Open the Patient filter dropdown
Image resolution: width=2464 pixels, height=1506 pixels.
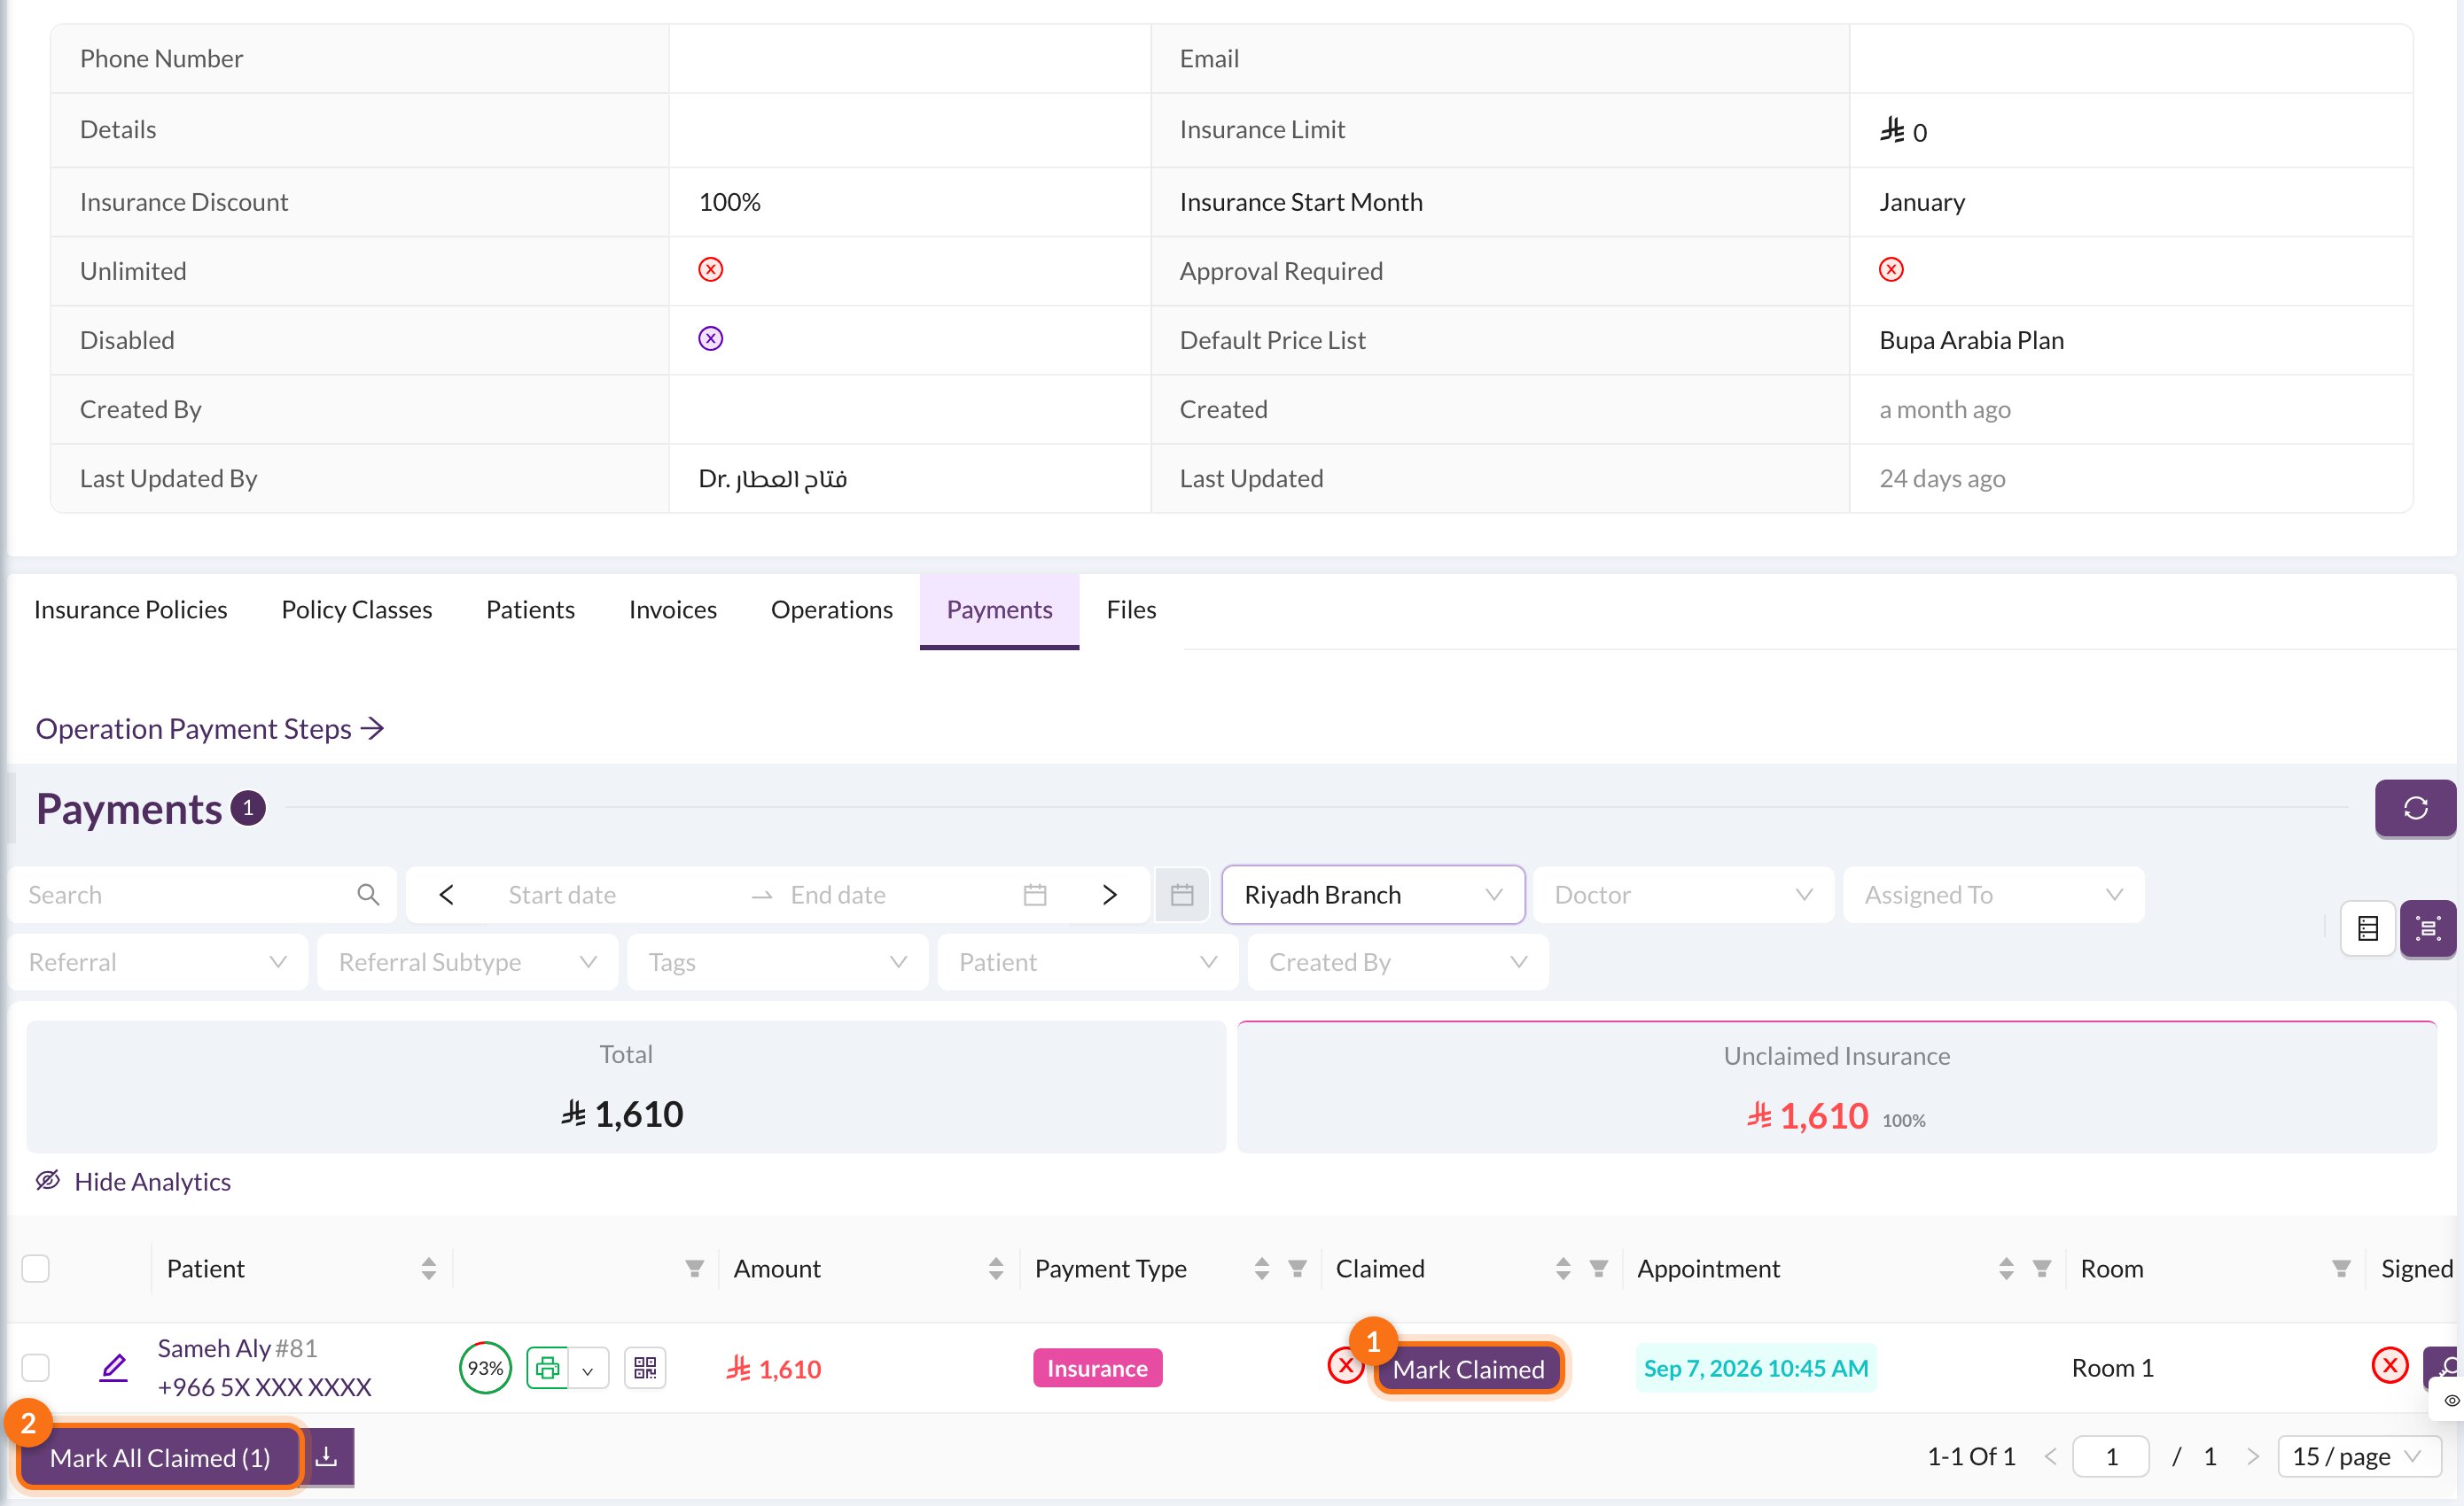[1087, 961]
